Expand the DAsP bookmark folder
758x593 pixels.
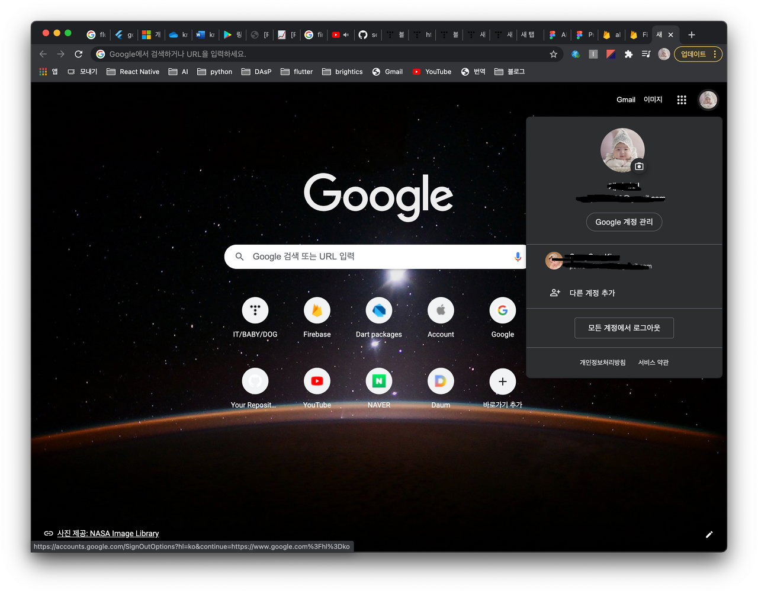point(256,72)
